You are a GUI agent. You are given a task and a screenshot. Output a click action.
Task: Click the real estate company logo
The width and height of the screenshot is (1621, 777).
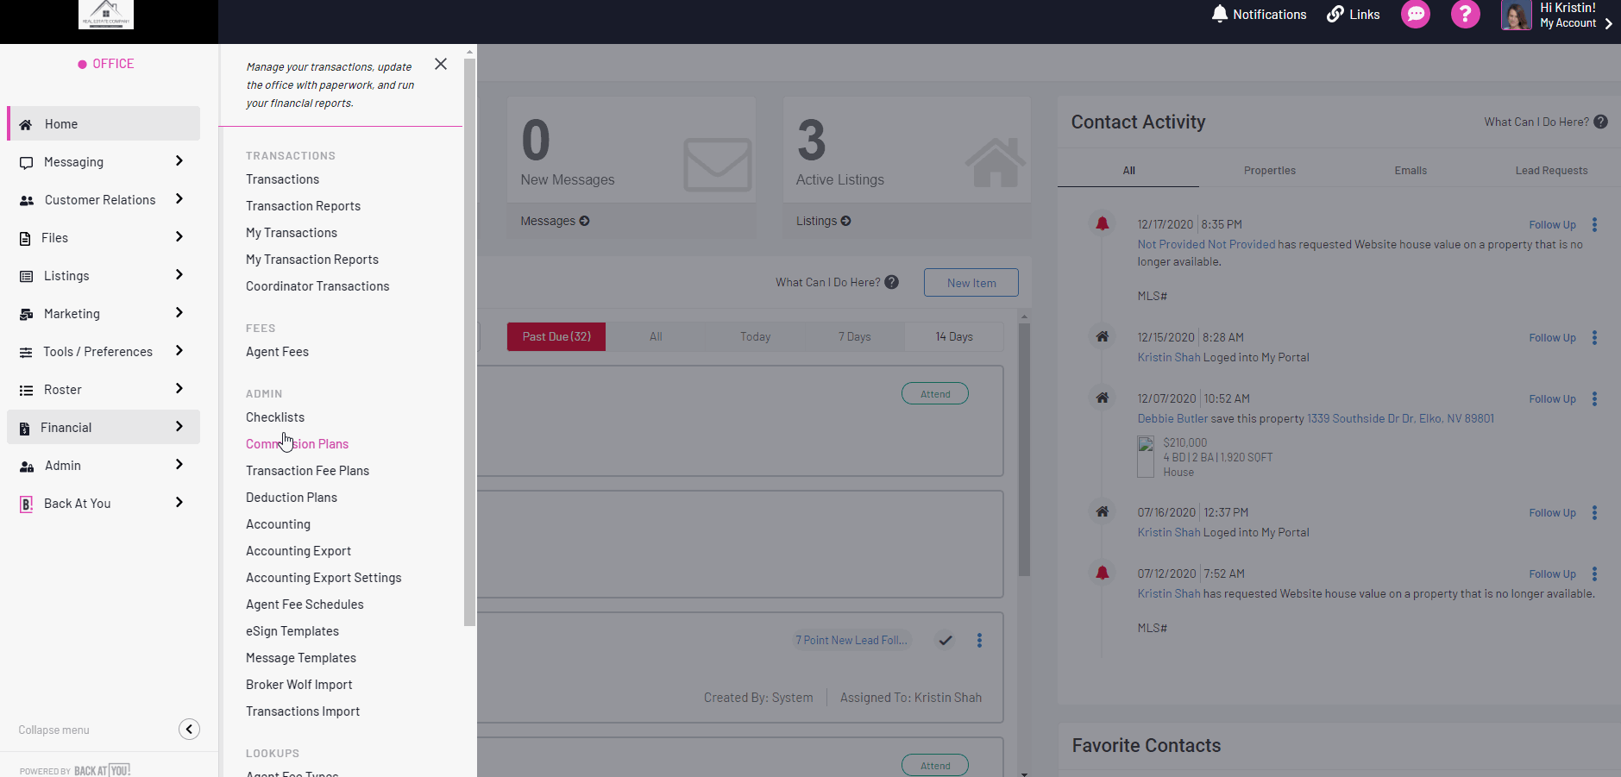[106, 14]
